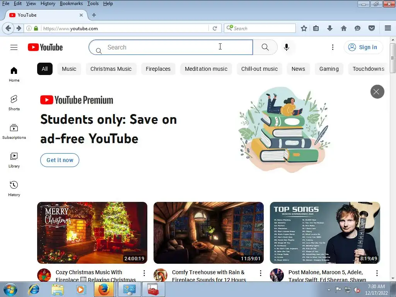This screenshot has height=297, width=396.
Task: Open Firefox downloads arrow
Action: 329,28
